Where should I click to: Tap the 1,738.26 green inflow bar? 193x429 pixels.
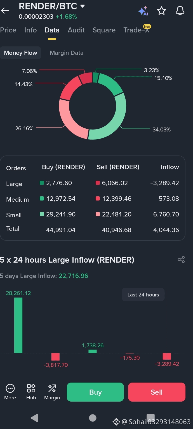pyautogui.click(x=93, y=351)
